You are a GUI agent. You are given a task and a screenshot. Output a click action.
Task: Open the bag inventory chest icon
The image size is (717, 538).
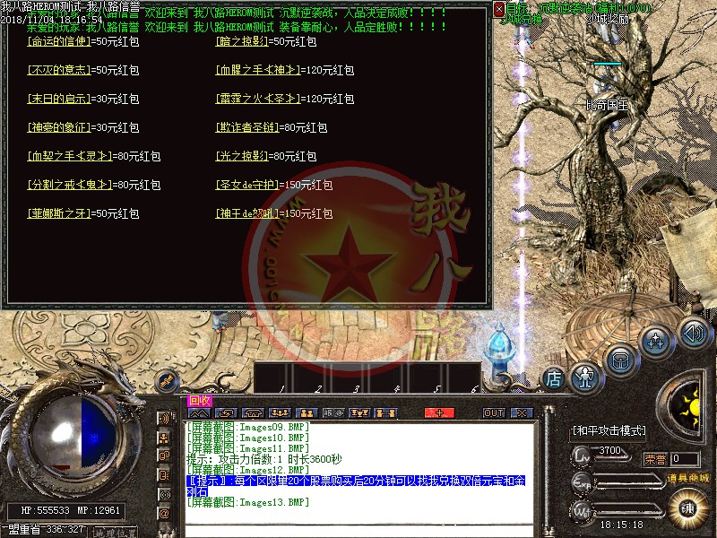pos(621,360)
